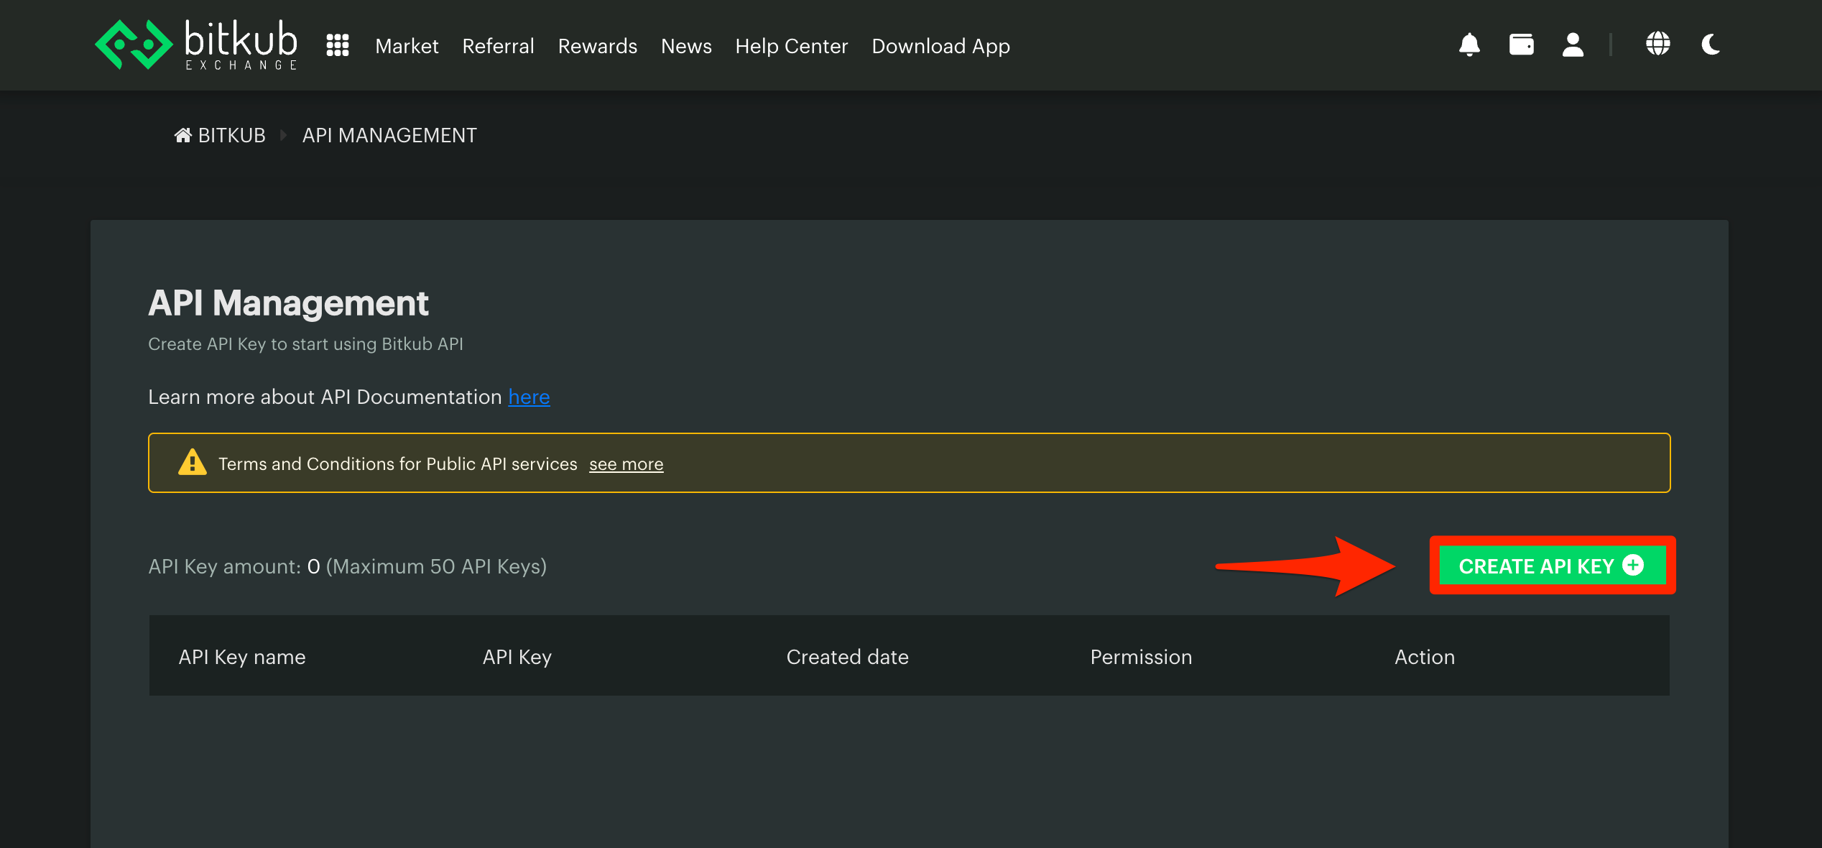Screen dimensions: 1822x848
Task: Open Help Center
Action: 791,46
